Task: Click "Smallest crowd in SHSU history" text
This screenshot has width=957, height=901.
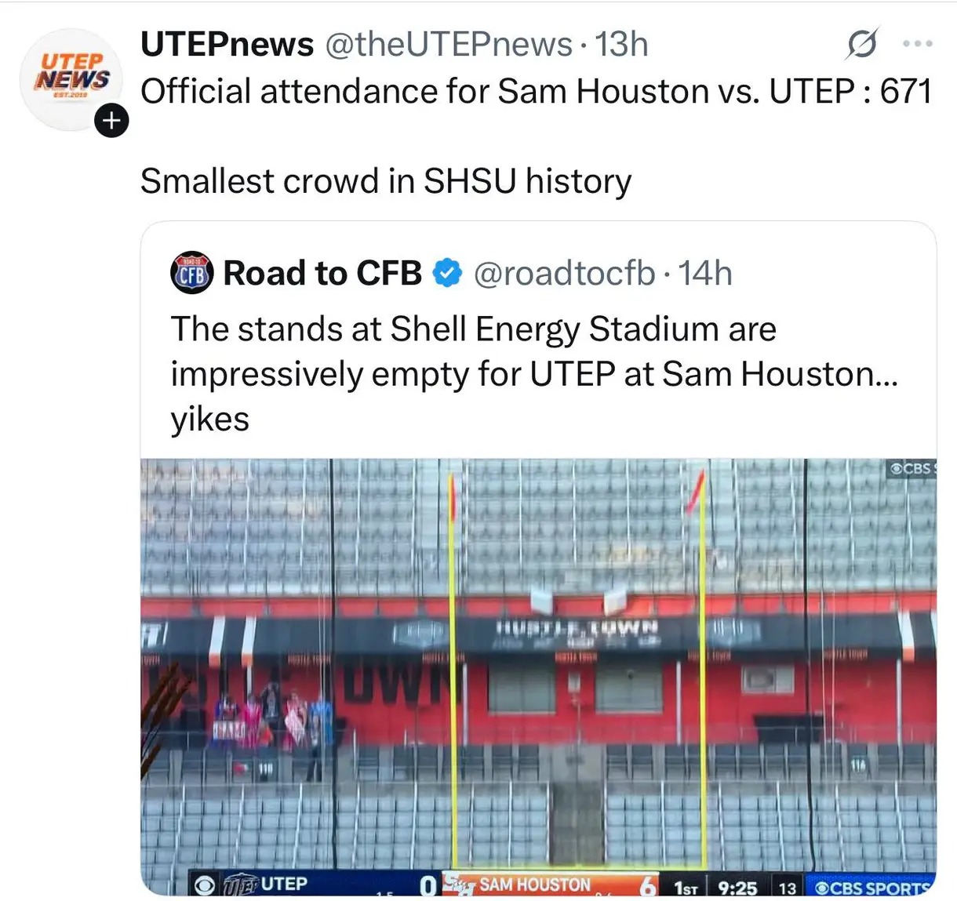Action: pyautogui.click(x=385, y=181)
